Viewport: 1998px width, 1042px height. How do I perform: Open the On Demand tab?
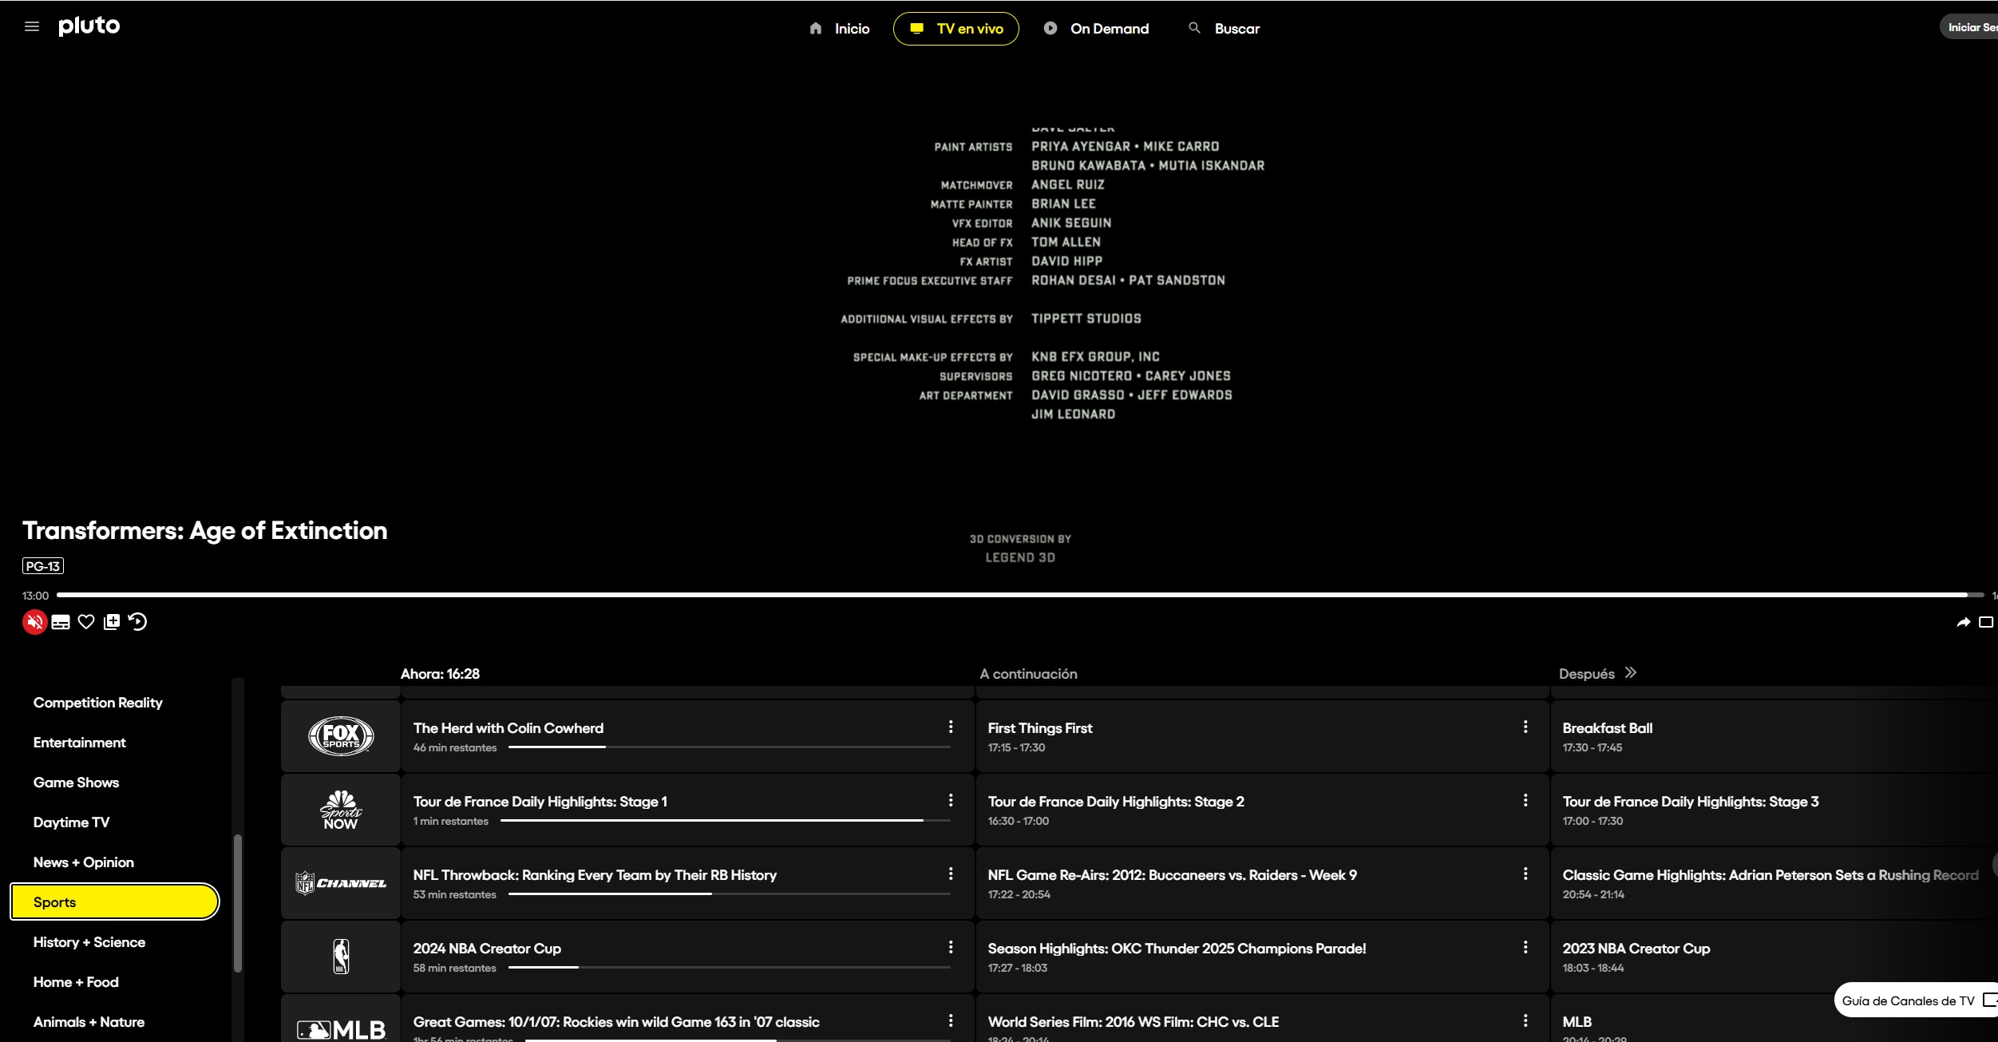[1096, 29]
